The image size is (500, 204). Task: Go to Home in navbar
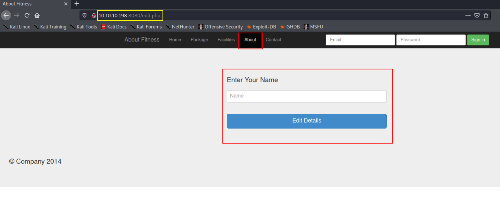tap(175, 40)
